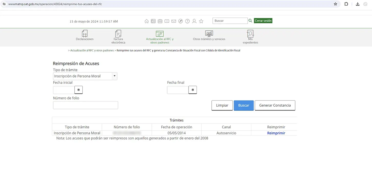Open the compass navigation icon
The width and height of the screenshot is (372, 179).
181,21
